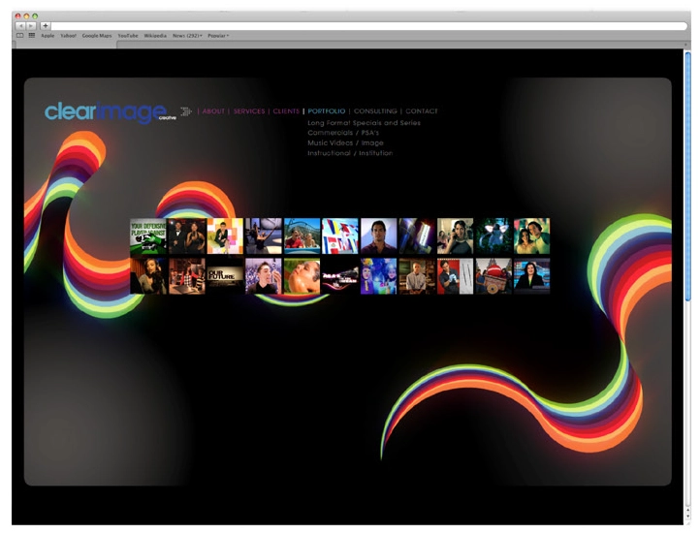Image resolution: width=700 pixels, height=534 pixels.
Task: Click the browser Forward arrow button
Action: (x=31, y=25)
